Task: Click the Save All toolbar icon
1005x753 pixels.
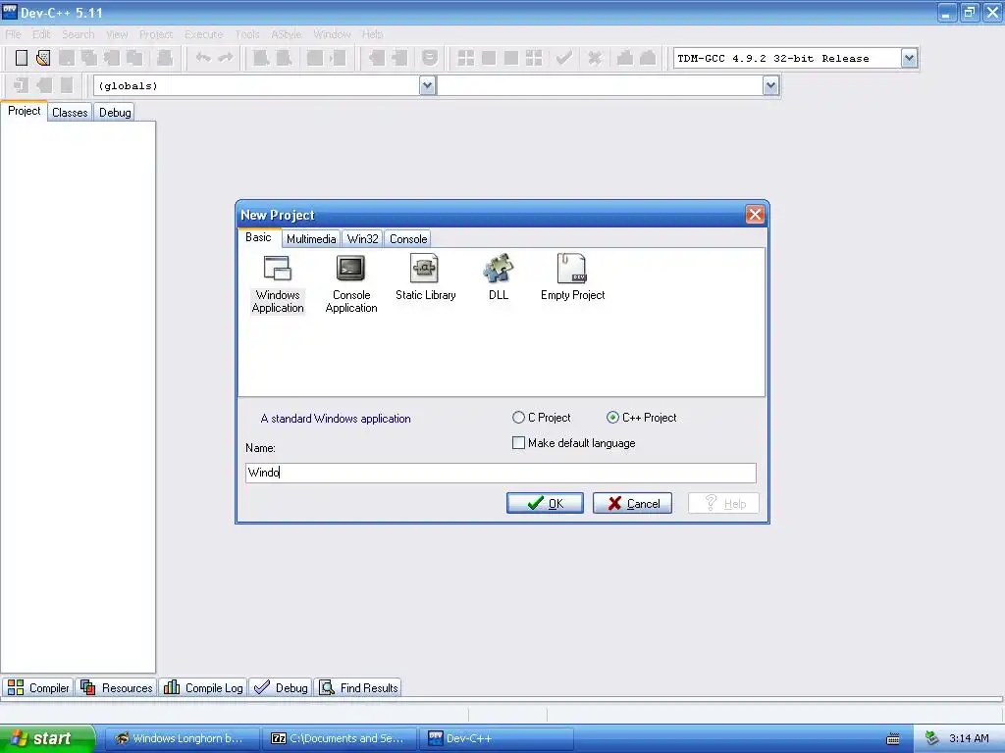Action: [89, 58]
